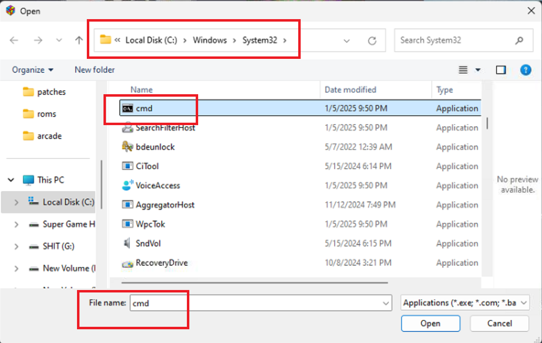542x343 pixels.
Task: Click the VoiceAccess file name
Action: pos(158,185)
